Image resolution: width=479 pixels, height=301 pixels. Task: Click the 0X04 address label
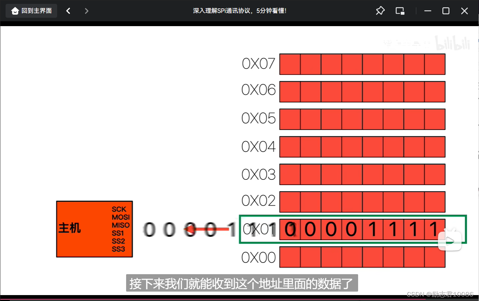coord(259,146)
